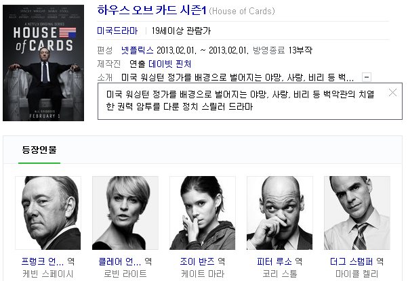Viewport: 408px width, 281px height.
Task: Open director 데이빗 핀처 link
Action: (169, 64)
